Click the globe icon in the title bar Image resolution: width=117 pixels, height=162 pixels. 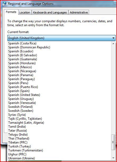pyautogui.click(x=4, y=4)
